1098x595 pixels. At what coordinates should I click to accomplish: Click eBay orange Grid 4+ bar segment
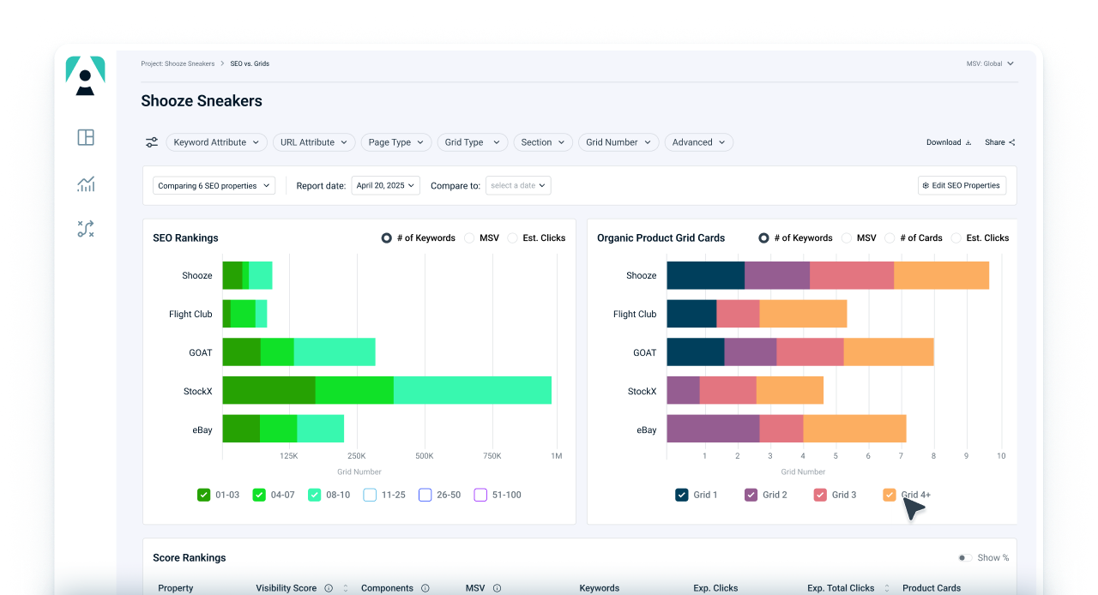coord(854,429)
